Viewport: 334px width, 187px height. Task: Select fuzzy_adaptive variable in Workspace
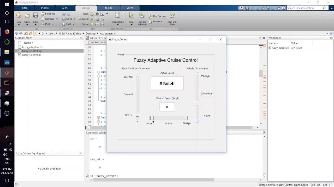pyautogui.click(x=280, y=48)
